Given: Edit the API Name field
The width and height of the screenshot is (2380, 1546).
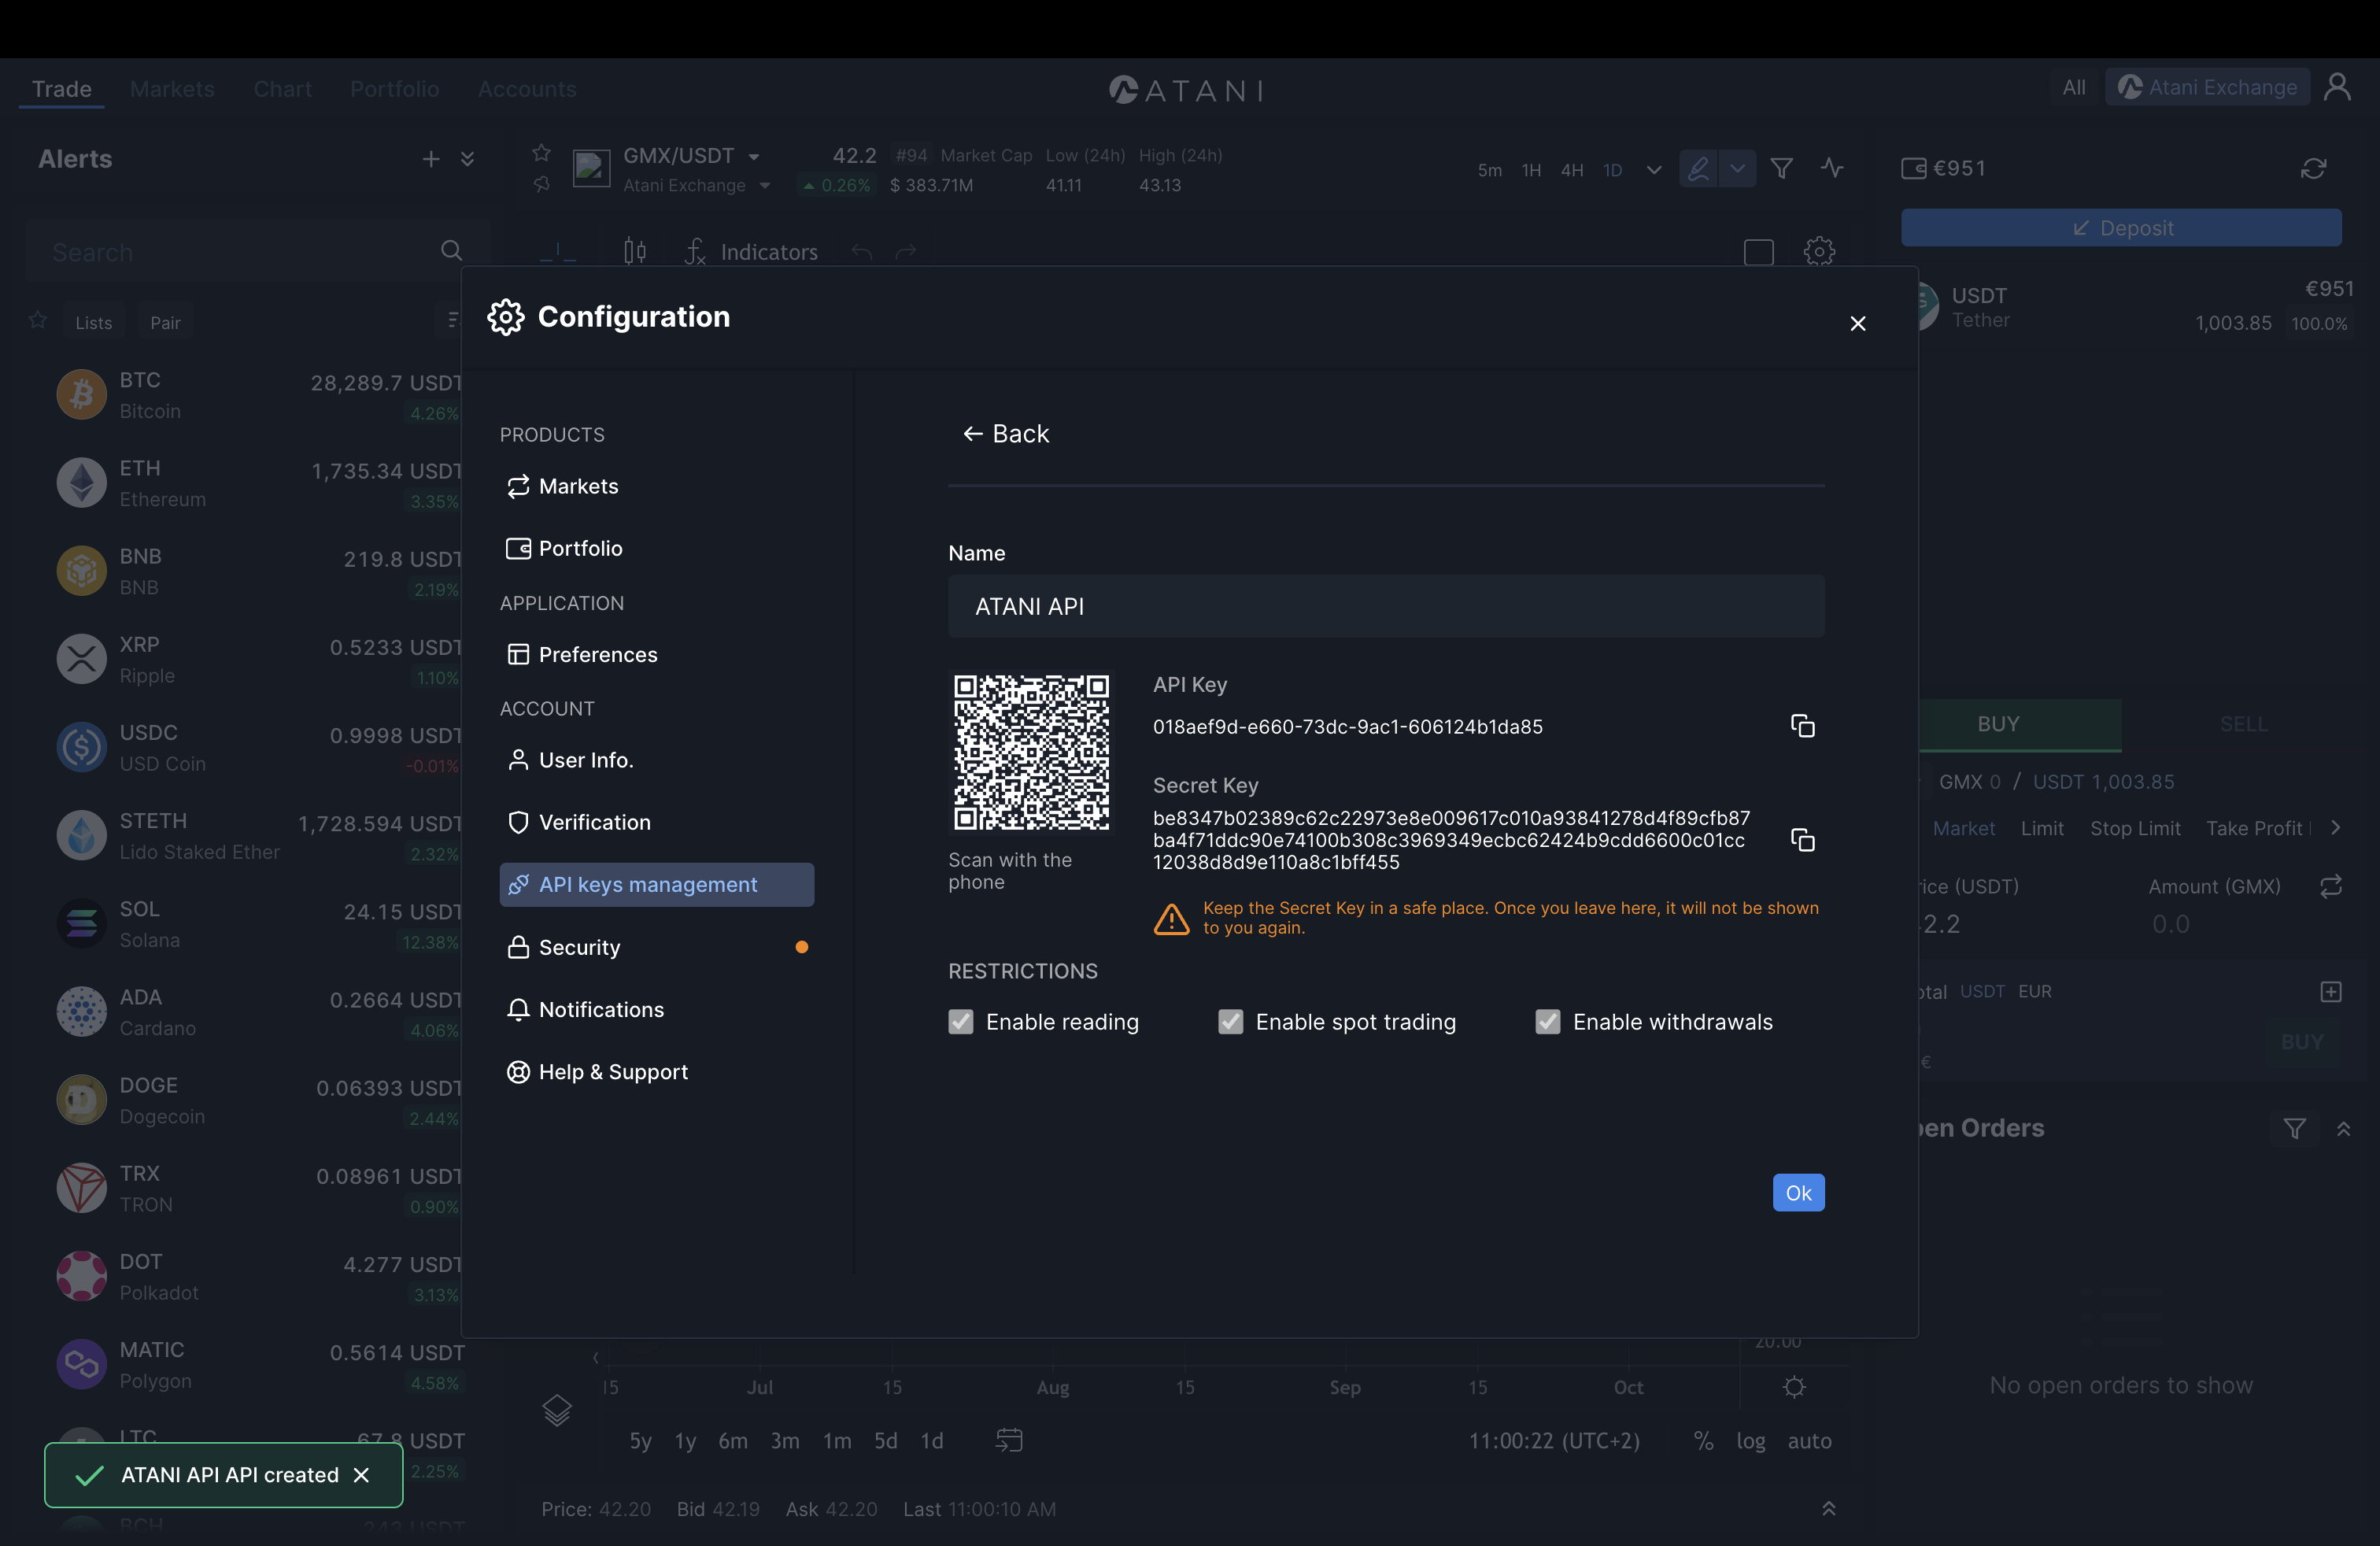Looking at the screenshot, I should point(1386,606).
